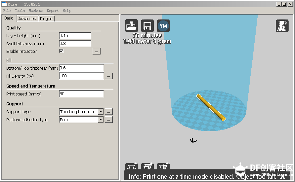The image size is (295, 182).
Task: Switch to the Advanced tab
Action: coord(27,18)
